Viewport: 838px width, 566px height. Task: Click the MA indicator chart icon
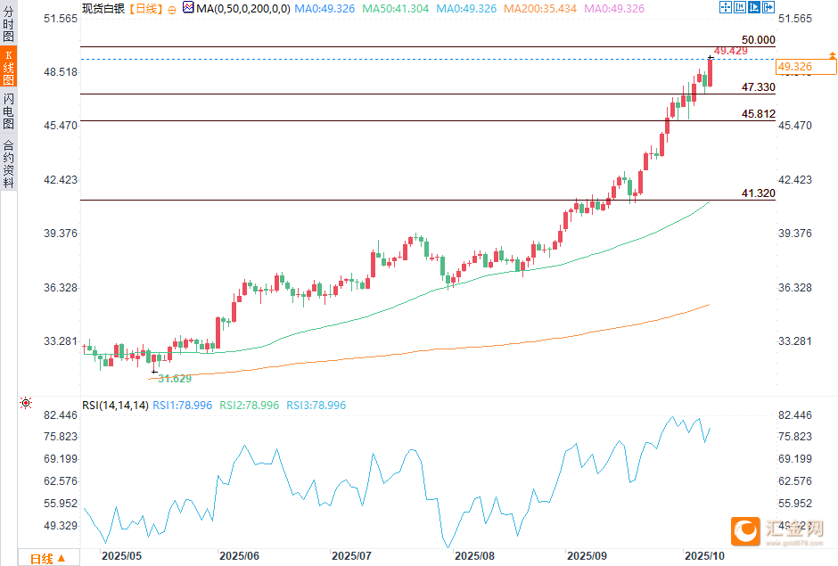pos(187,8)
